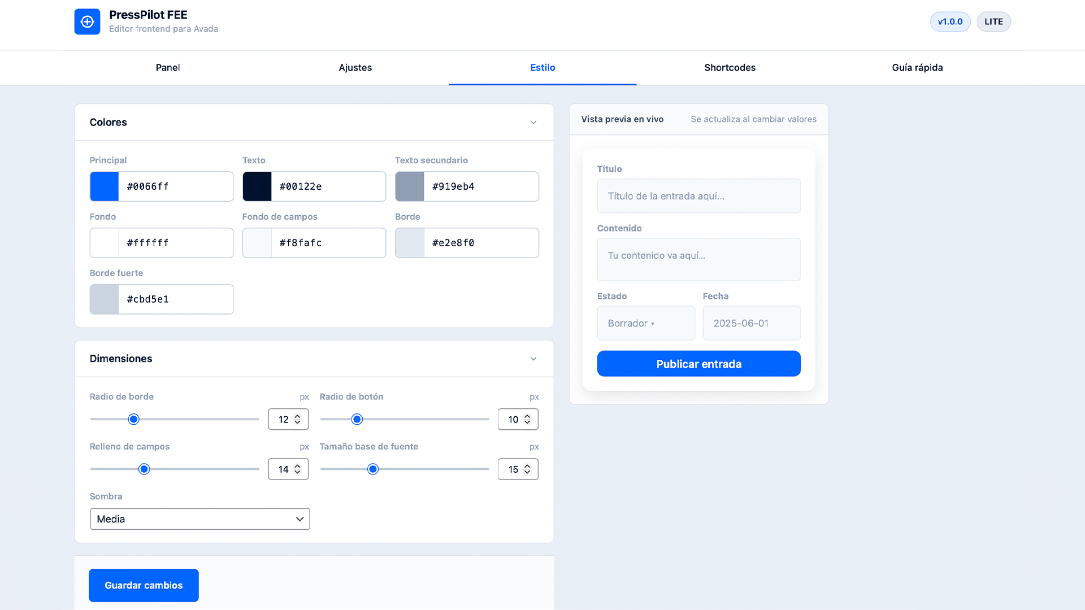Open the Principal color picker swatch

[104, 186]
